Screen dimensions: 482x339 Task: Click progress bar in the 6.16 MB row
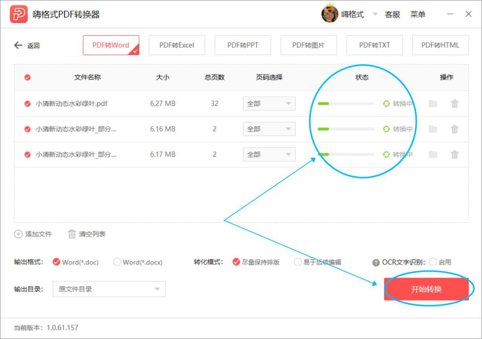346,129
